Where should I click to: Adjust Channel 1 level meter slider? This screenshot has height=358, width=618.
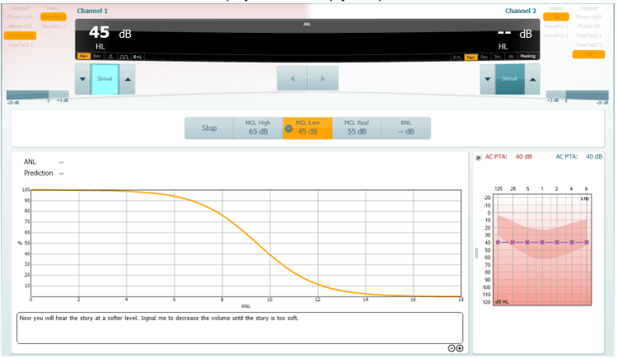(37, 95)
